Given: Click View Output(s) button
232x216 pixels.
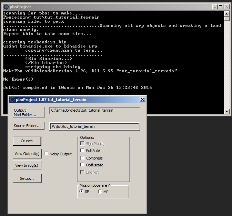Looking at the screenshot, I should pyautogui.click(x=27, y=154).
